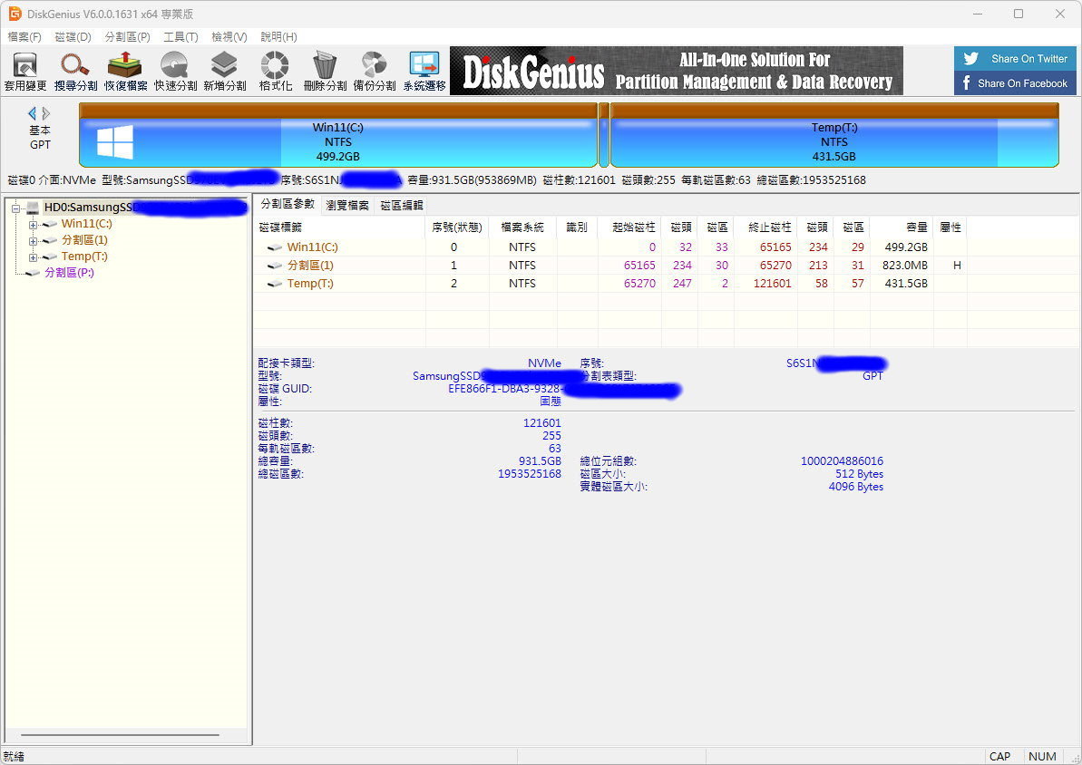
Task: Expand the Temp(T:) tree node
Action: [33, 257]
